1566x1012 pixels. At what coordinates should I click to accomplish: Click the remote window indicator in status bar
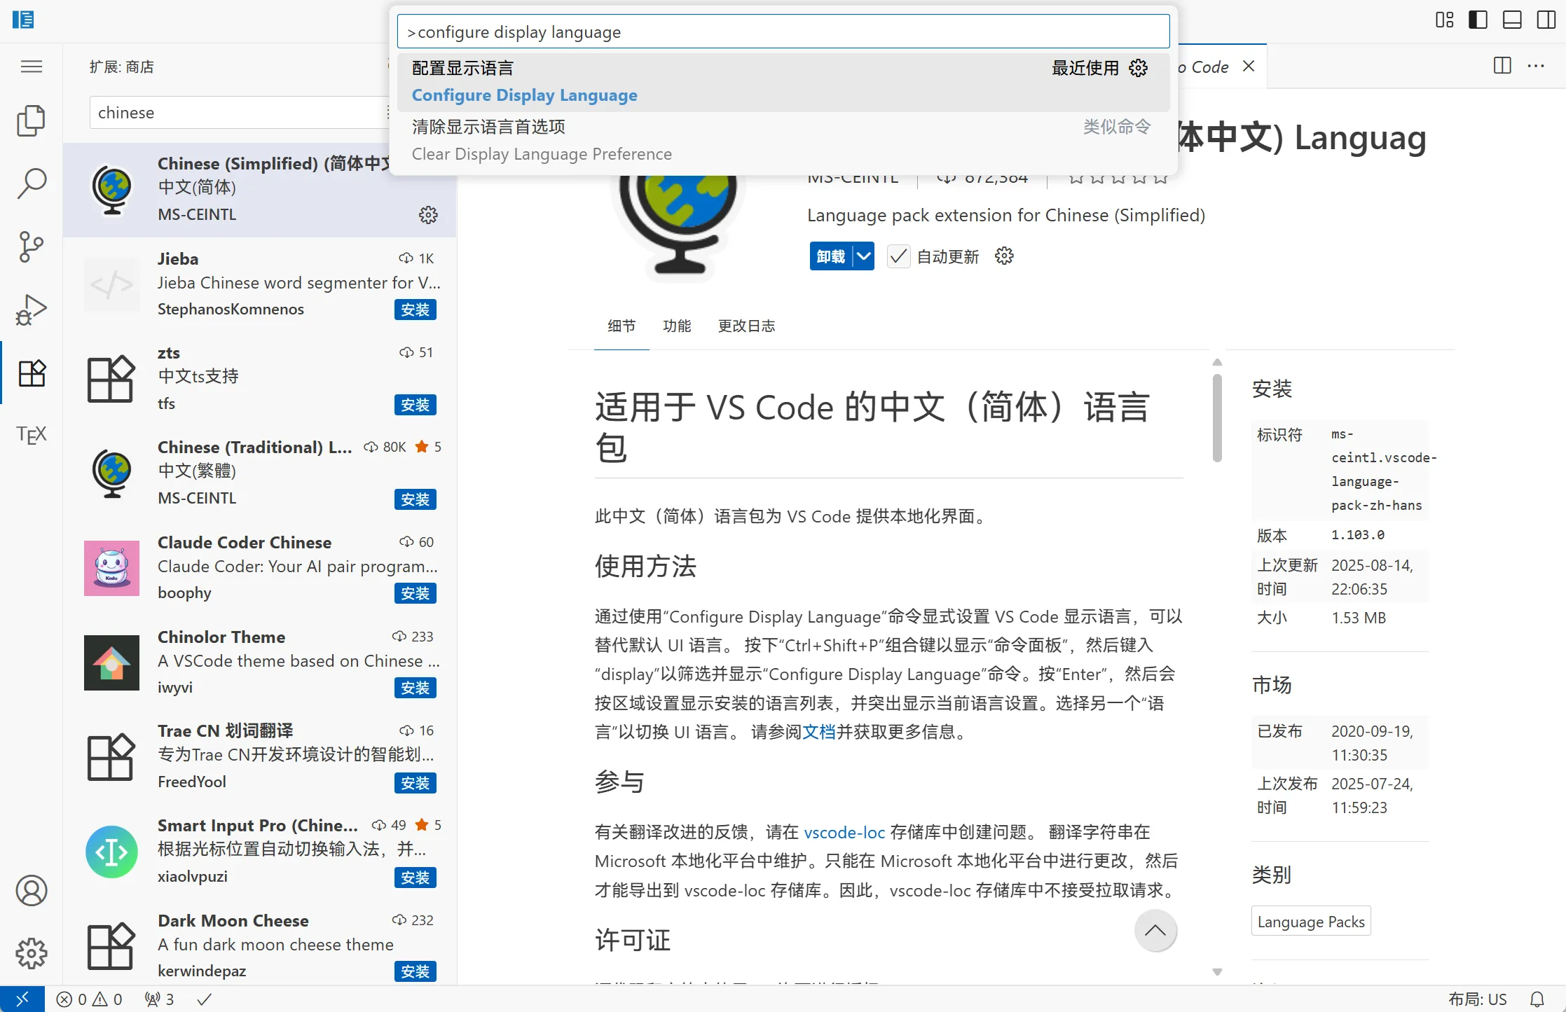(x=22, y=999)
